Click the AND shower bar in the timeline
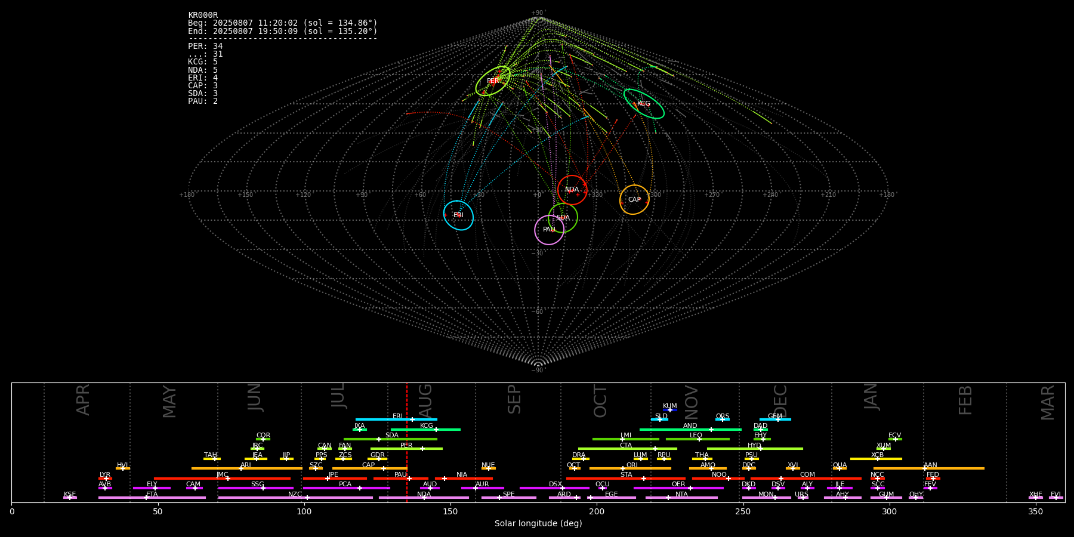This screenshot has width=1074, height=537. [690, 429]
